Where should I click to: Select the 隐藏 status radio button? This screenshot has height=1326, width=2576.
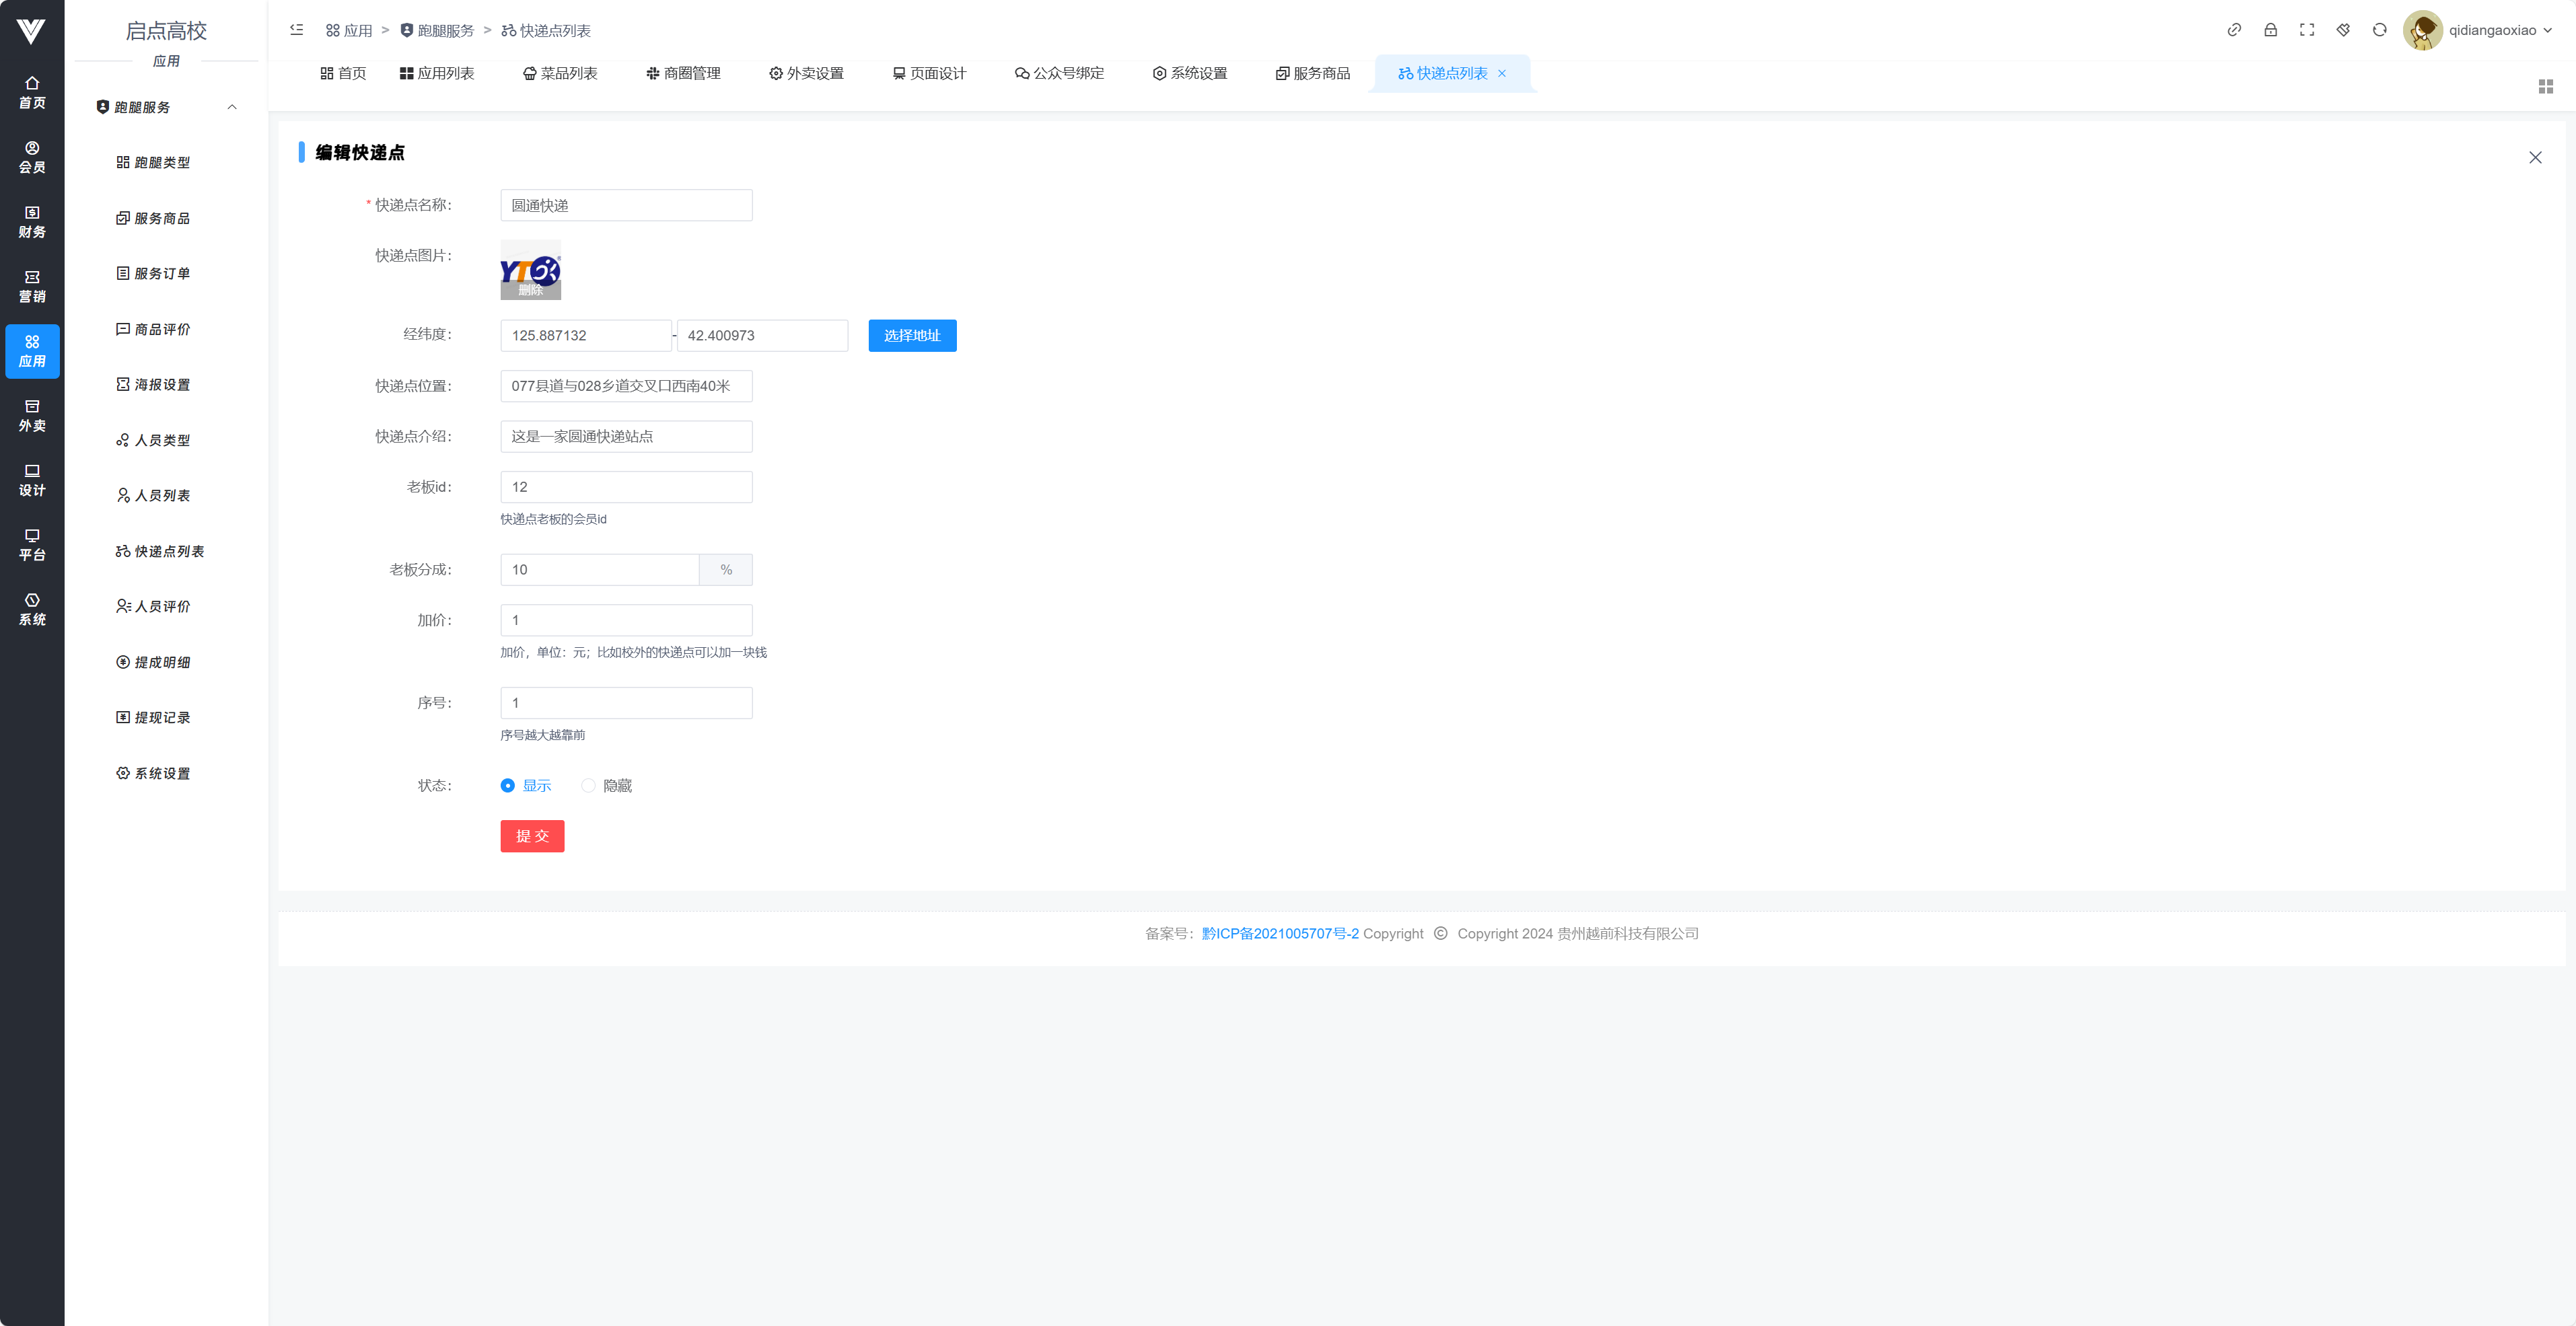tap(588, 786)
